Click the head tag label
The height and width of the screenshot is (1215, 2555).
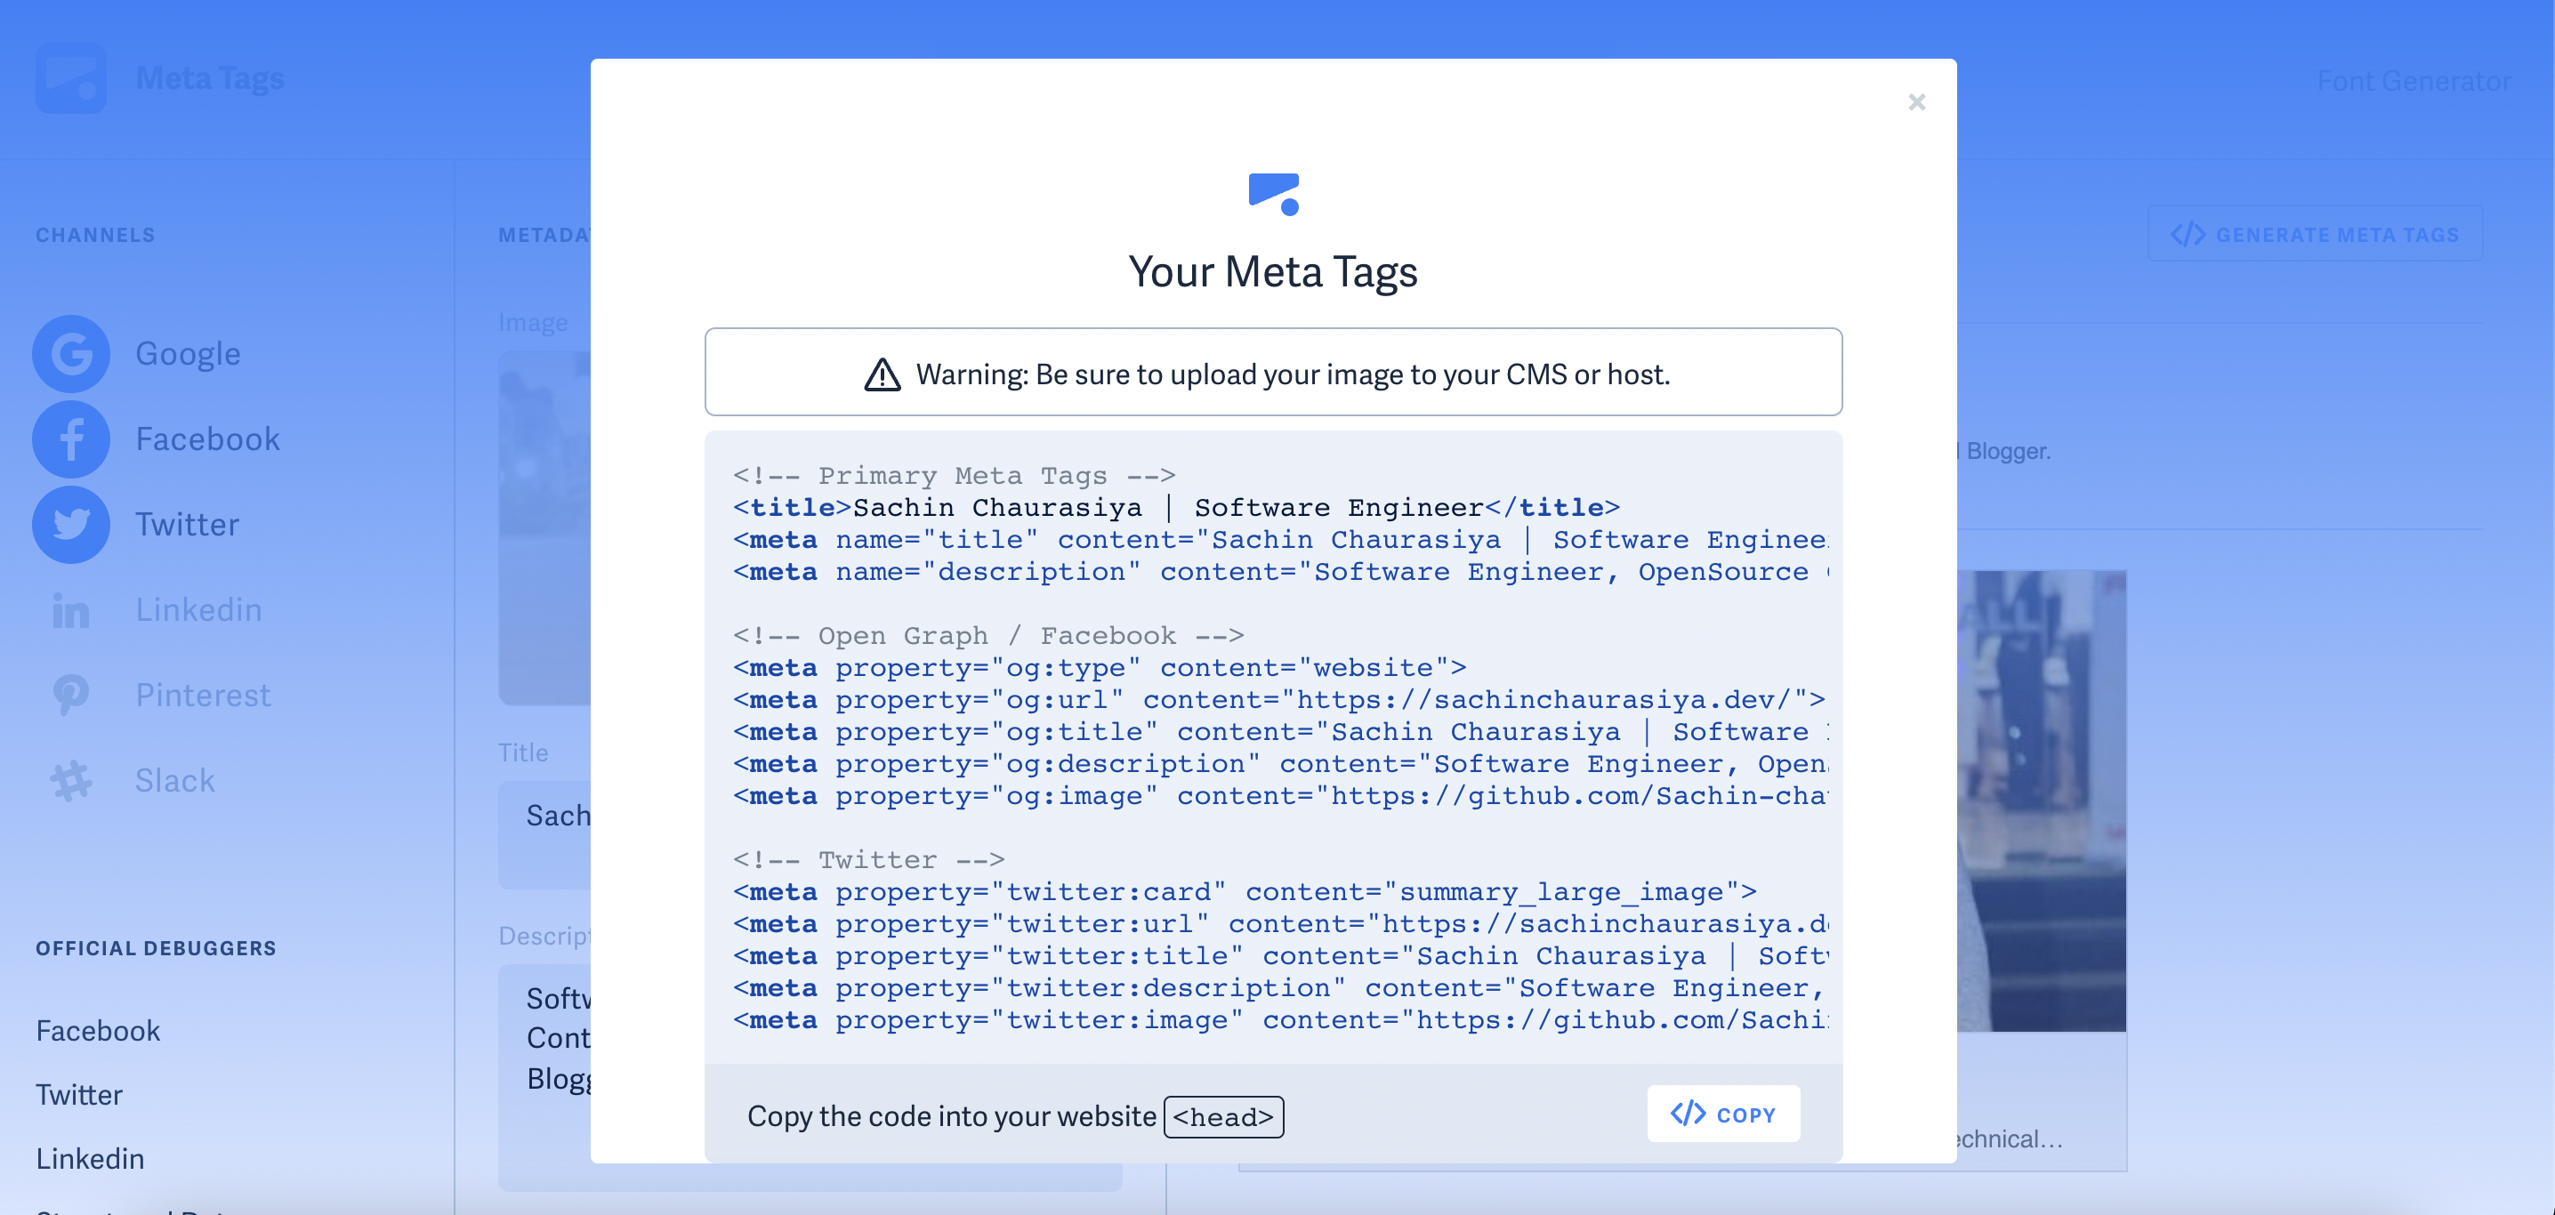click(x=1223, y=1117)
